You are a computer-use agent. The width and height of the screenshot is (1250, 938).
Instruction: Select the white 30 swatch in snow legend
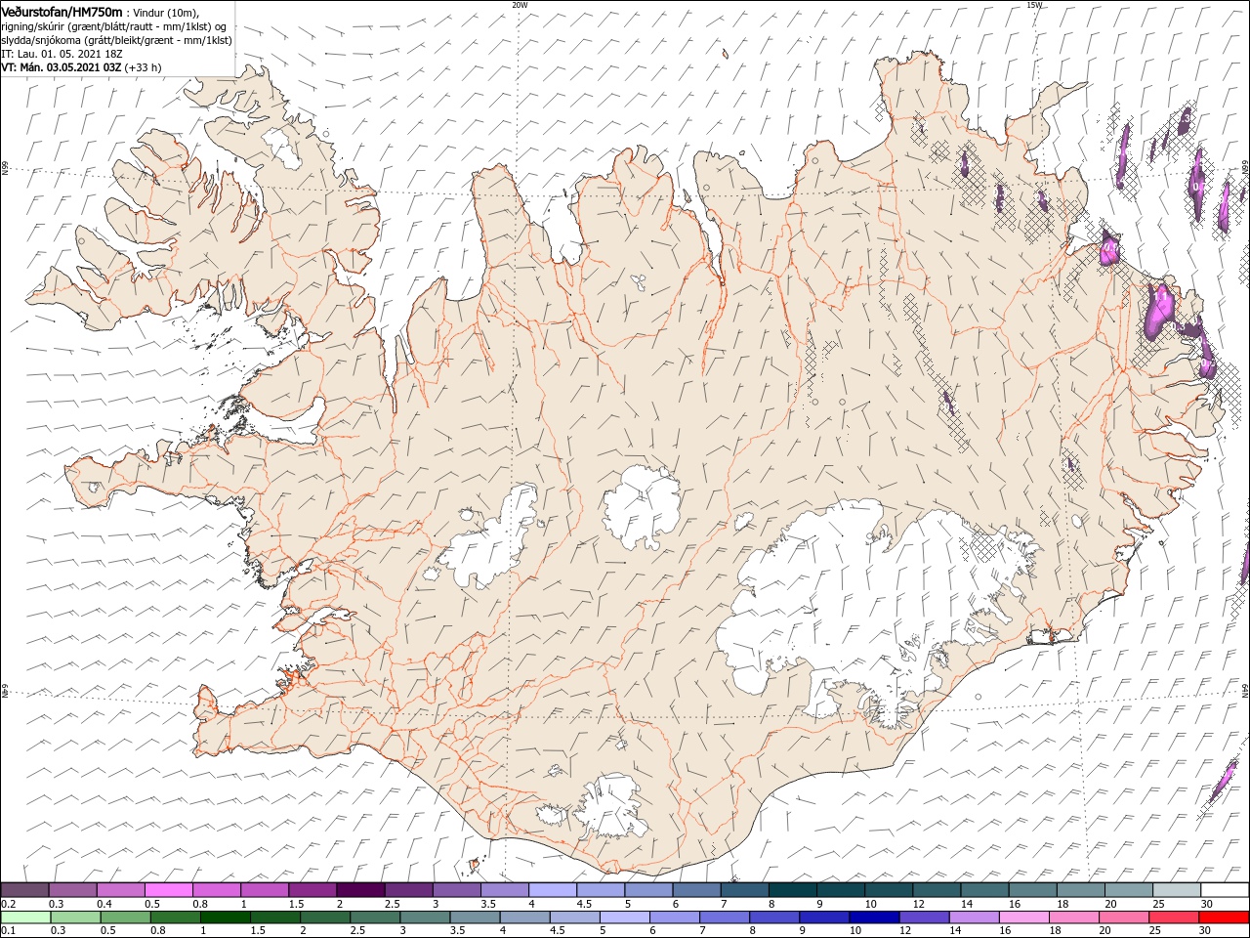(1226, 890)
